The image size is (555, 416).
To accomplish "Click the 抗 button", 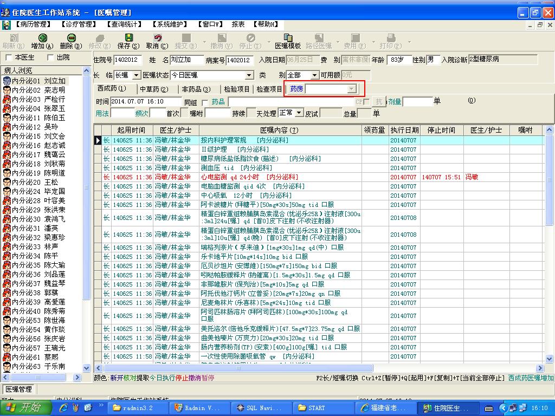I will [379, 102].
